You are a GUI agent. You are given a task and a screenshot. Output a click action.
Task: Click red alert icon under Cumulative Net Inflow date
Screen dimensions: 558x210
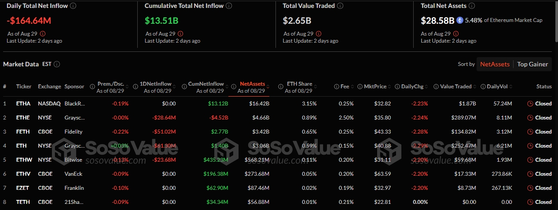point(180,33)
